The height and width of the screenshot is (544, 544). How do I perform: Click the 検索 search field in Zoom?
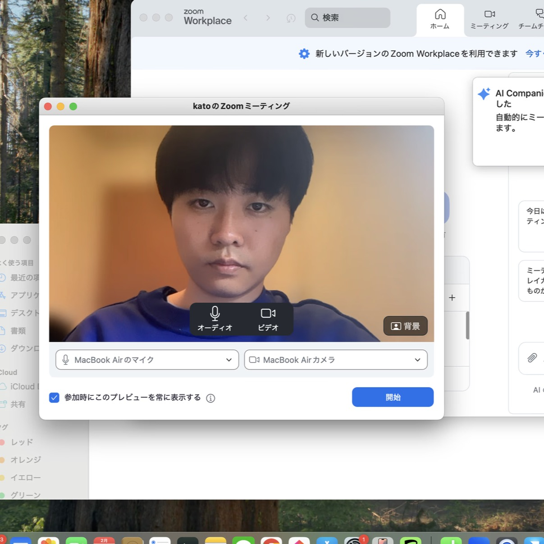point(347,18)
